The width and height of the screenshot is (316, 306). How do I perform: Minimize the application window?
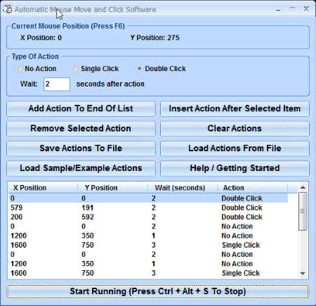click(278, 9)
